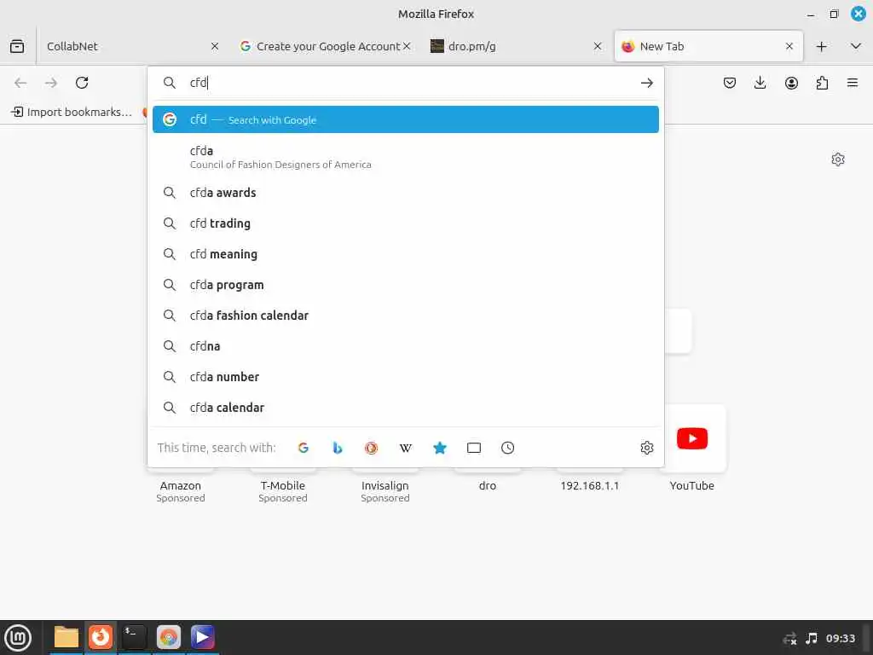Open the Extensions puzzle icon
873x655 pixels.
(x=822, y=83)
